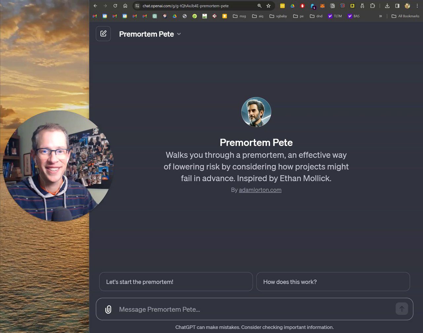Viewport: 423px width, 333px height.
Task: Show the browser downloads
Action: tap(387, 6)
